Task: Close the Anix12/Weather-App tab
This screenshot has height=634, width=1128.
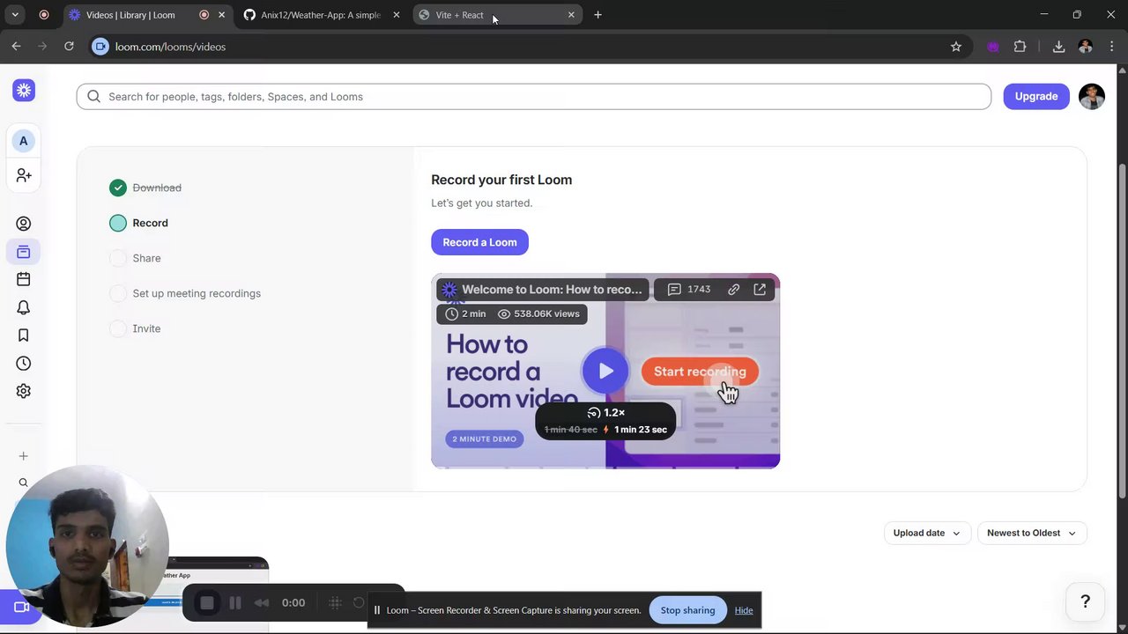Action: pyautogui.click(x=396, y=15)
